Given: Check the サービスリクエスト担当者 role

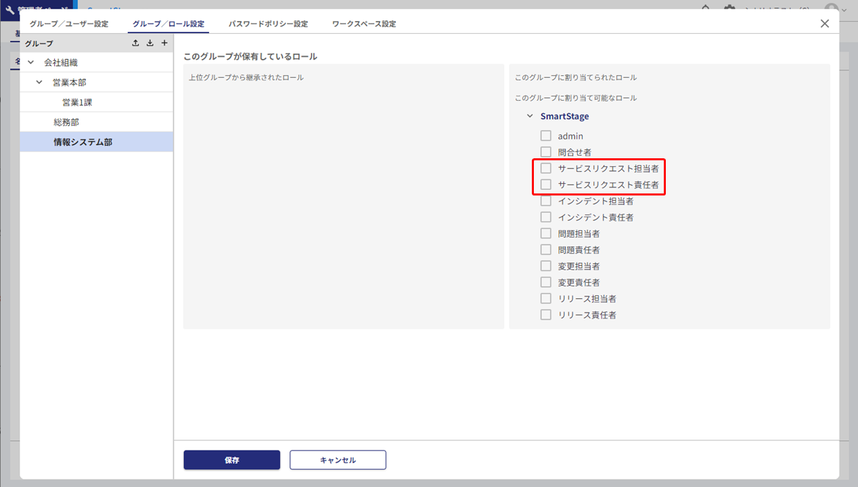Looking at the screenshot, I should coord(546,168).
